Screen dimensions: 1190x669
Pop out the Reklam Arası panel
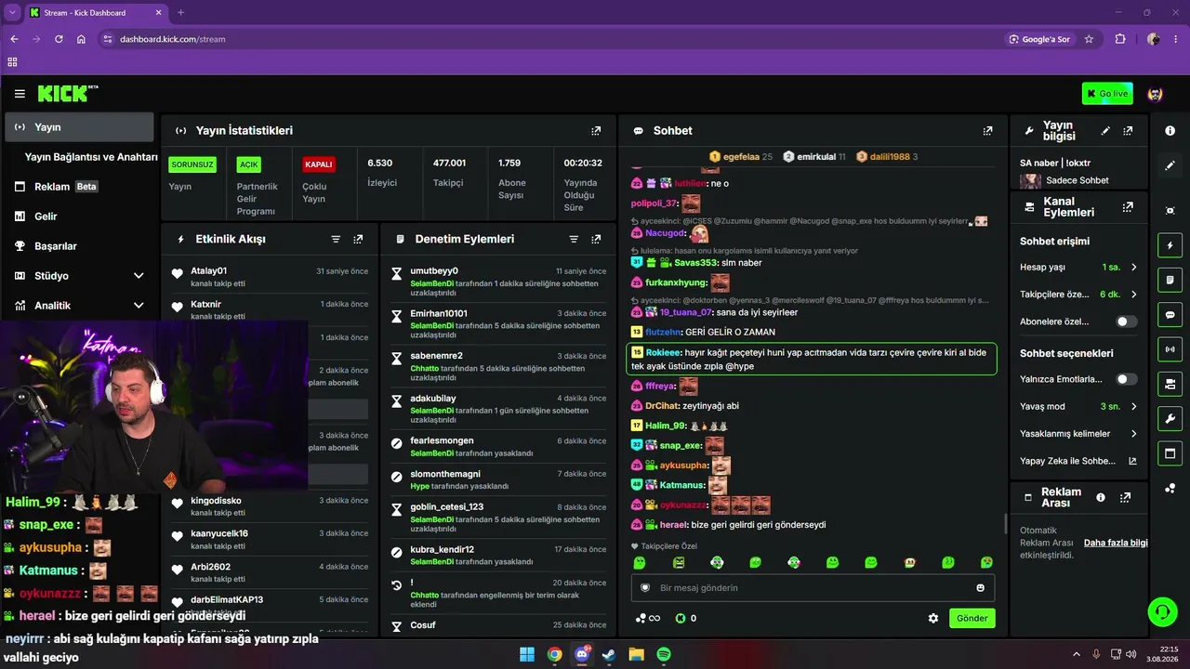[x=1125, y=497]
